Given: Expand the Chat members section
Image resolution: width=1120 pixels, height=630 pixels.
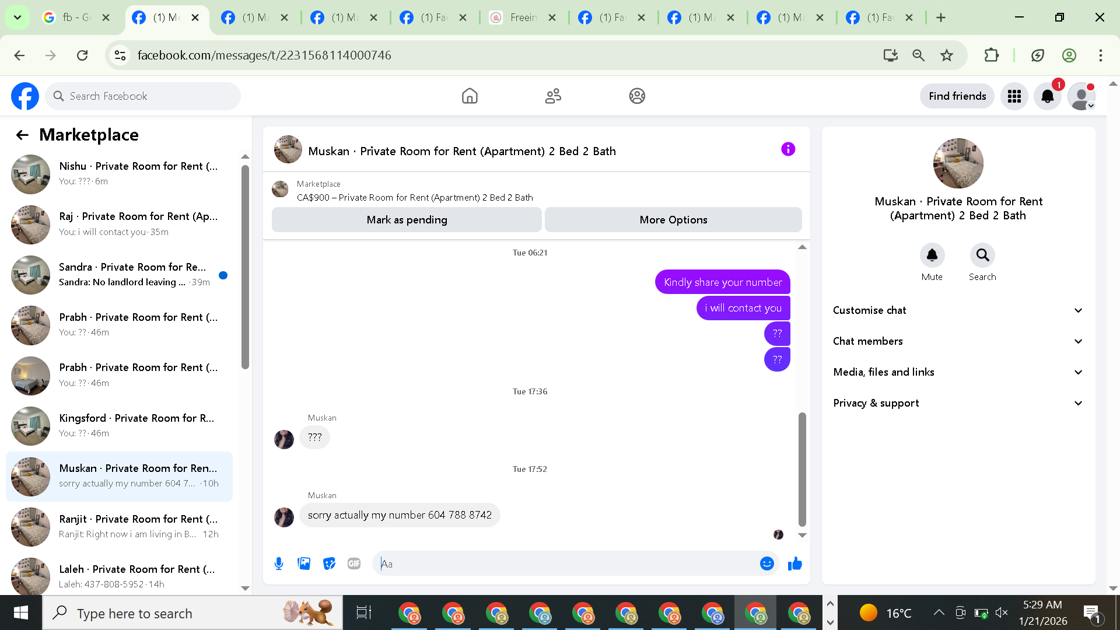Looking at the screenshot, I should [x=958, y=341].
